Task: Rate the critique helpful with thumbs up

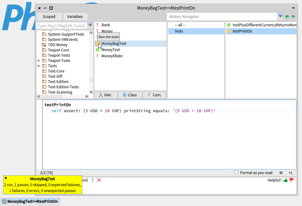Action: point(286,180)
